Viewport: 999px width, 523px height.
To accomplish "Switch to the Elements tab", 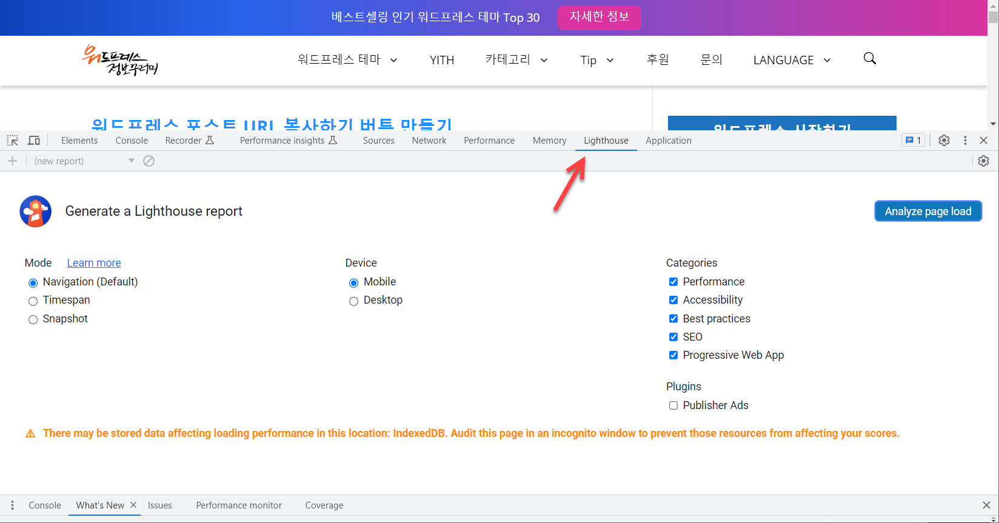I will [79, 141].
